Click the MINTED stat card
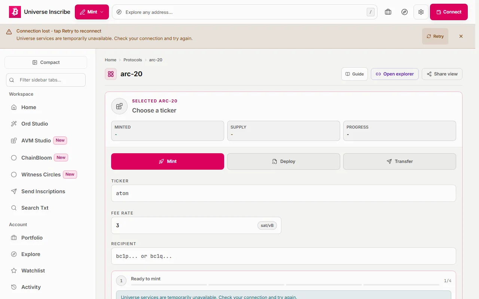 point(168,131)
